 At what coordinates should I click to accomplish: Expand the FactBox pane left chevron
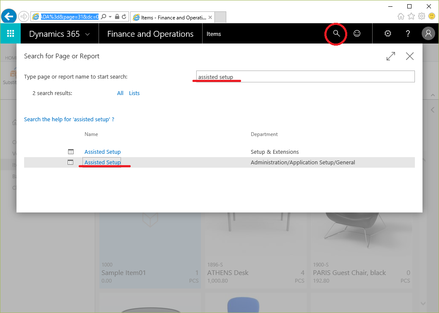433,110
